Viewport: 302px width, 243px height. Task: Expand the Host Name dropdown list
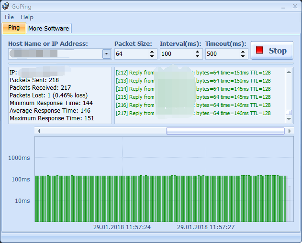coord(106,54)
